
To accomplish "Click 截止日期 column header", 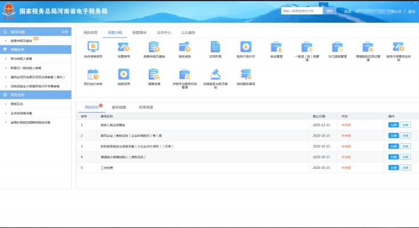I will (319, 117).
